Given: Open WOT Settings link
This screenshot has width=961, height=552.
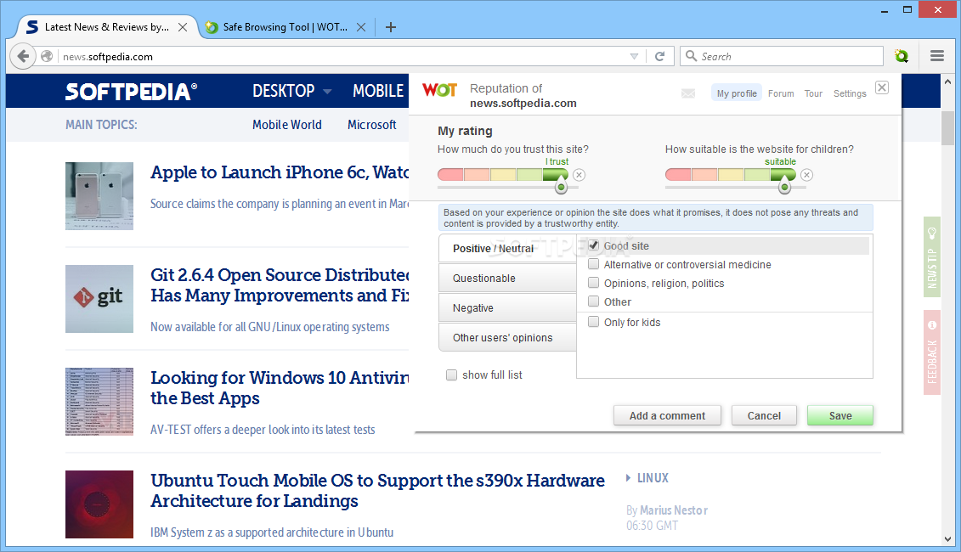Looking at the screenshot, I should 850,93.
